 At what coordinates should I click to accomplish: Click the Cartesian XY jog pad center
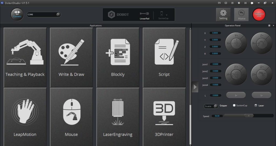tap(236, 43)
